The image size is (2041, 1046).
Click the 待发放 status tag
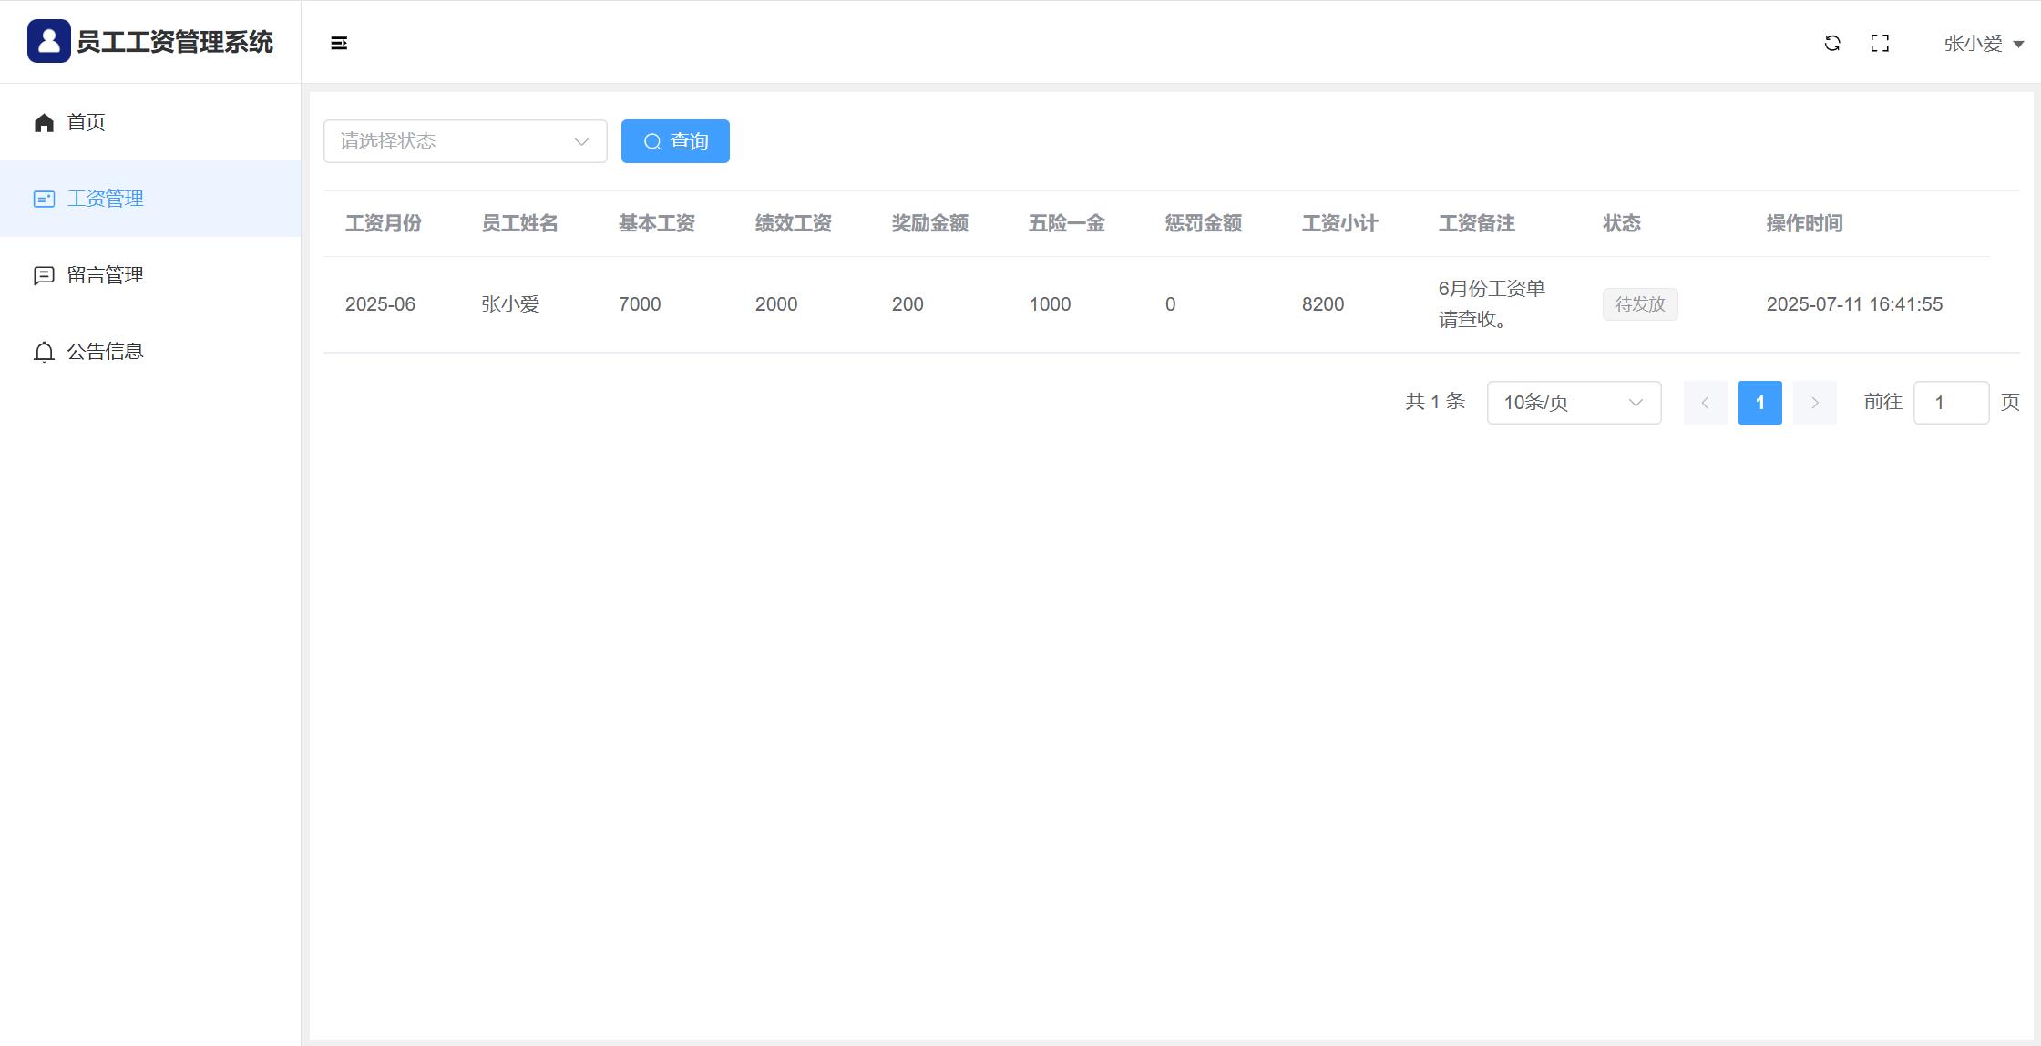[x=1640, y=304]
